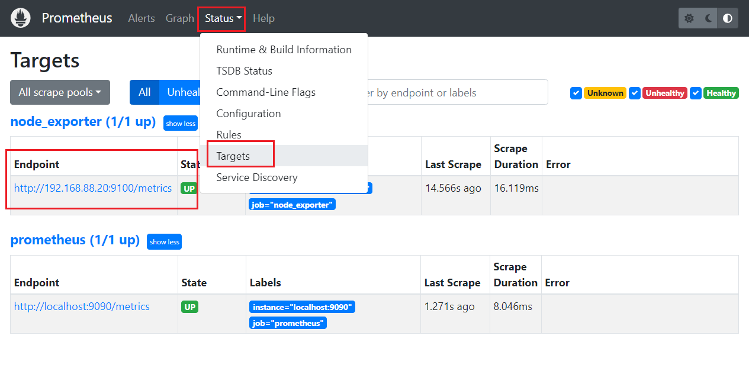Uncheck the Unhealthy filter checkbox
This screenshot has width=749, height=368.
(x=635, y=93)
